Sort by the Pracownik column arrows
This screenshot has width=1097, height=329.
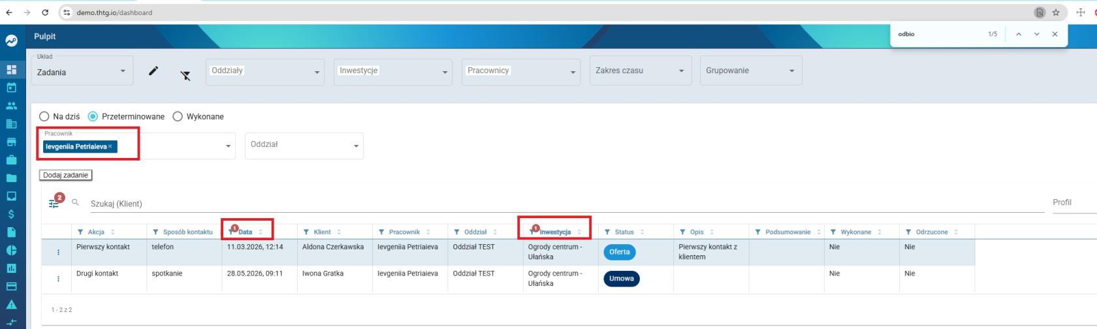tap(428, 232)
